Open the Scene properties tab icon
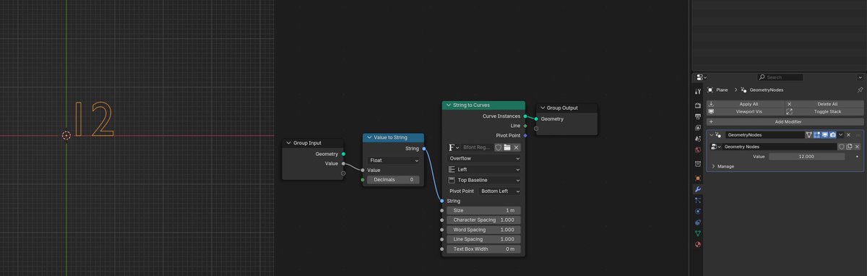 click(698, 139)
